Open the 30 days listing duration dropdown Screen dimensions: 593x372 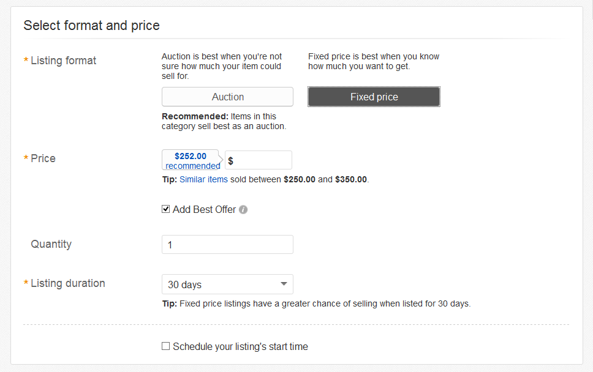227,284
